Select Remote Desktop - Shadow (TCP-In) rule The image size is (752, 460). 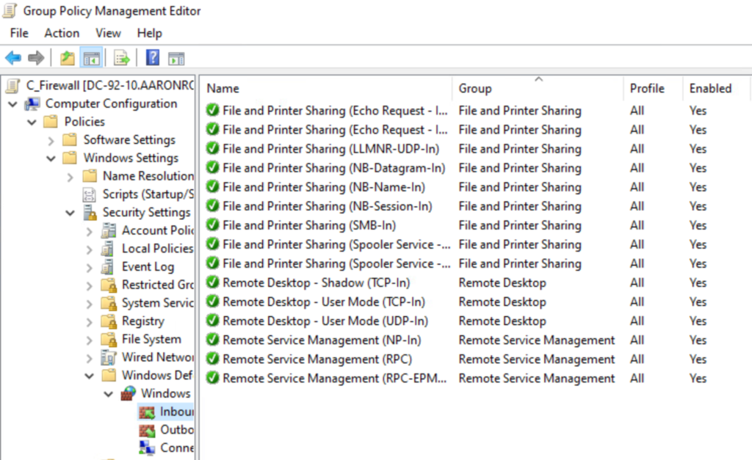316,282
